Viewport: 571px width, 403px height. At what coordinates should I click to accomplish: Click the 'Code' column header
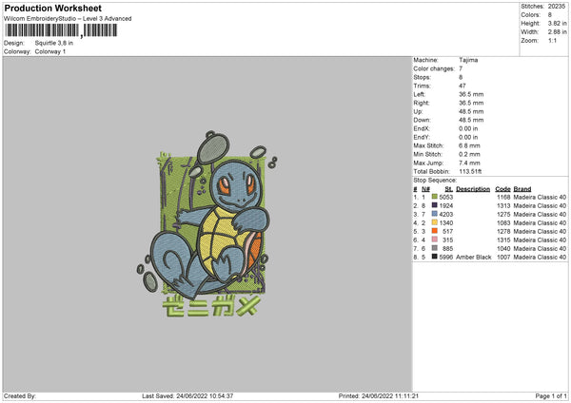[502, 189]
